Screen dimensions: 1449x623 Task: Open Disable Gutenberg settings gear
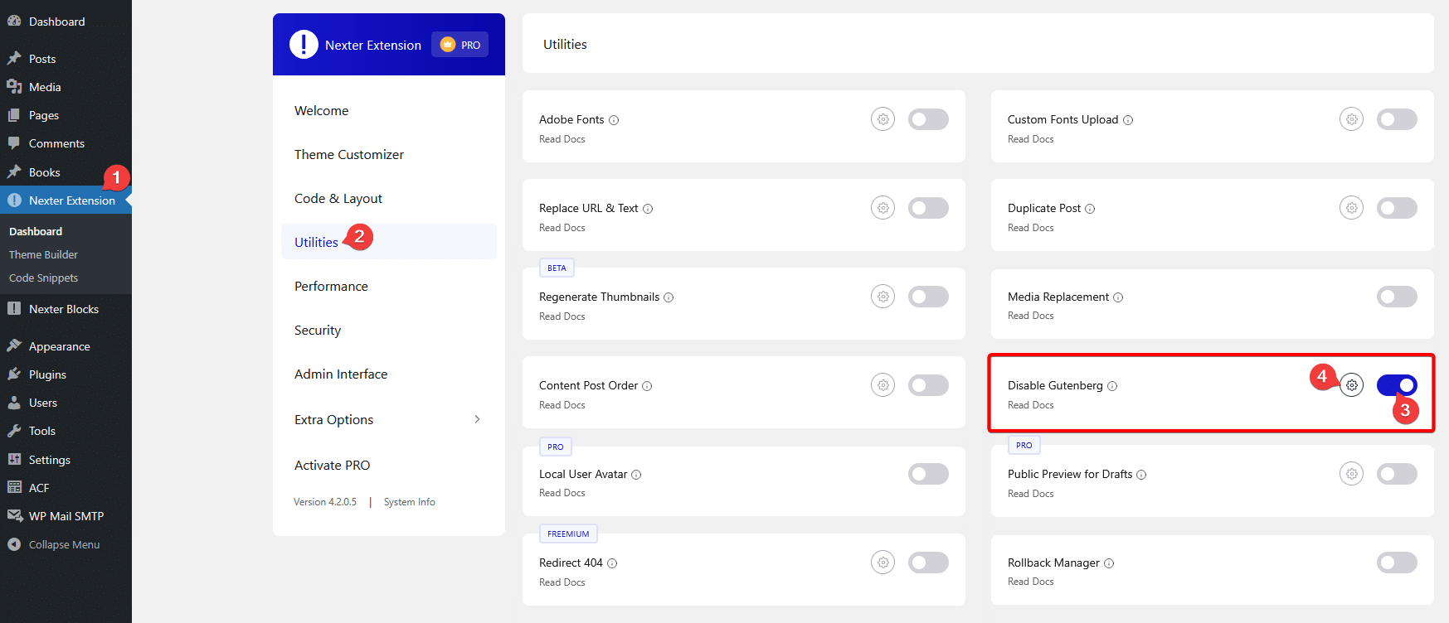coord(1352,385)
